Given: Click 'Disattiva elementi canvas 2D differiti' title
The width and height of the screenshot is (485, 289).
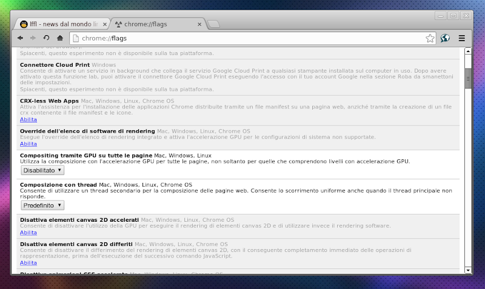Looking at the screenshot, I should pyautogui.click(x=76, y=244).
